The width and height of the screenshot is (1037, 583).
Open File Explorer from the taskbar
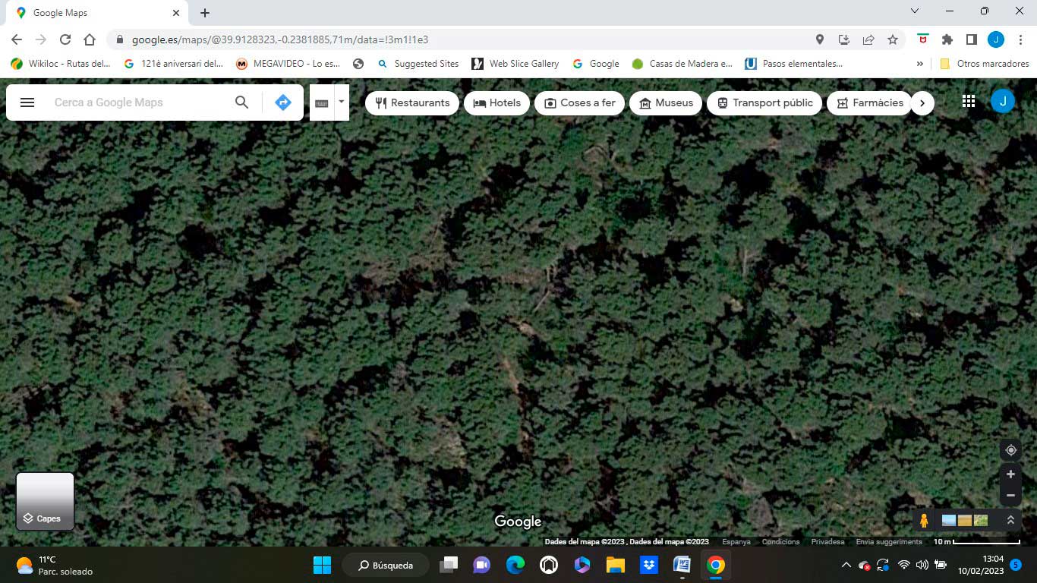pyautogui.click(x=615, y=565)
